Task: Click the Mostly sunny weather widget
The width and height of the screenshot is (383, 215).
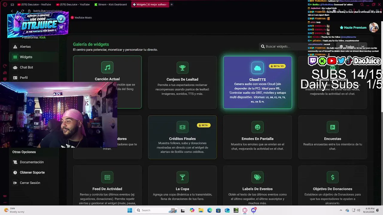Action: click(13, 210)
